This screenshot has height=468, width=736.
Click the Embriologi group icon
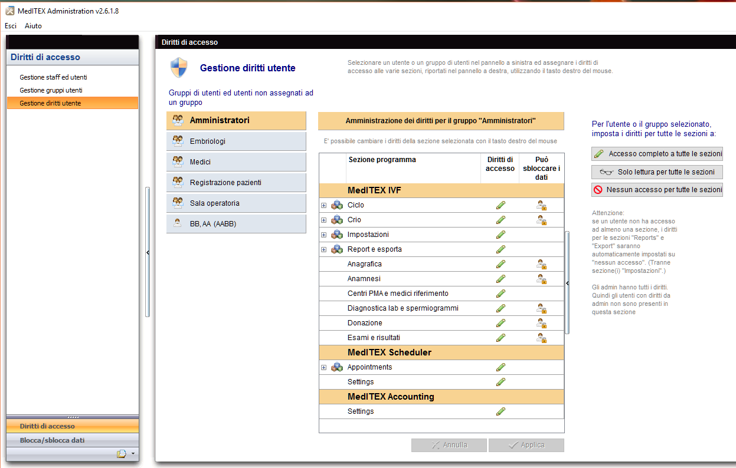coord(178,141)
